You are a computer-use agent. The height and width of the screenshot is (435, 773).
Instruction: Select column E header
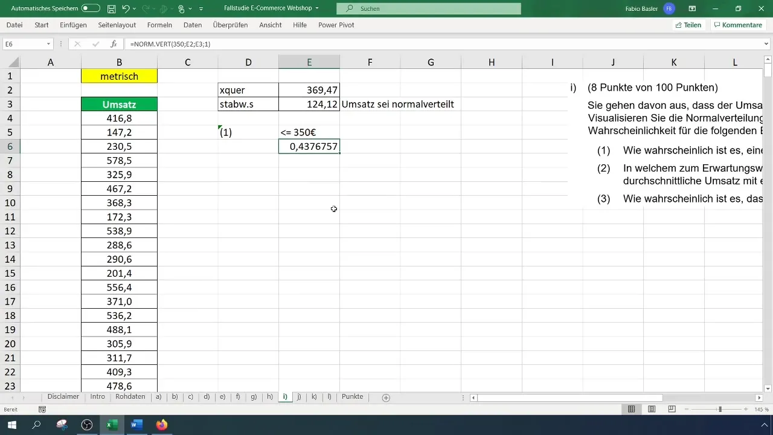[x=309, y=62]
